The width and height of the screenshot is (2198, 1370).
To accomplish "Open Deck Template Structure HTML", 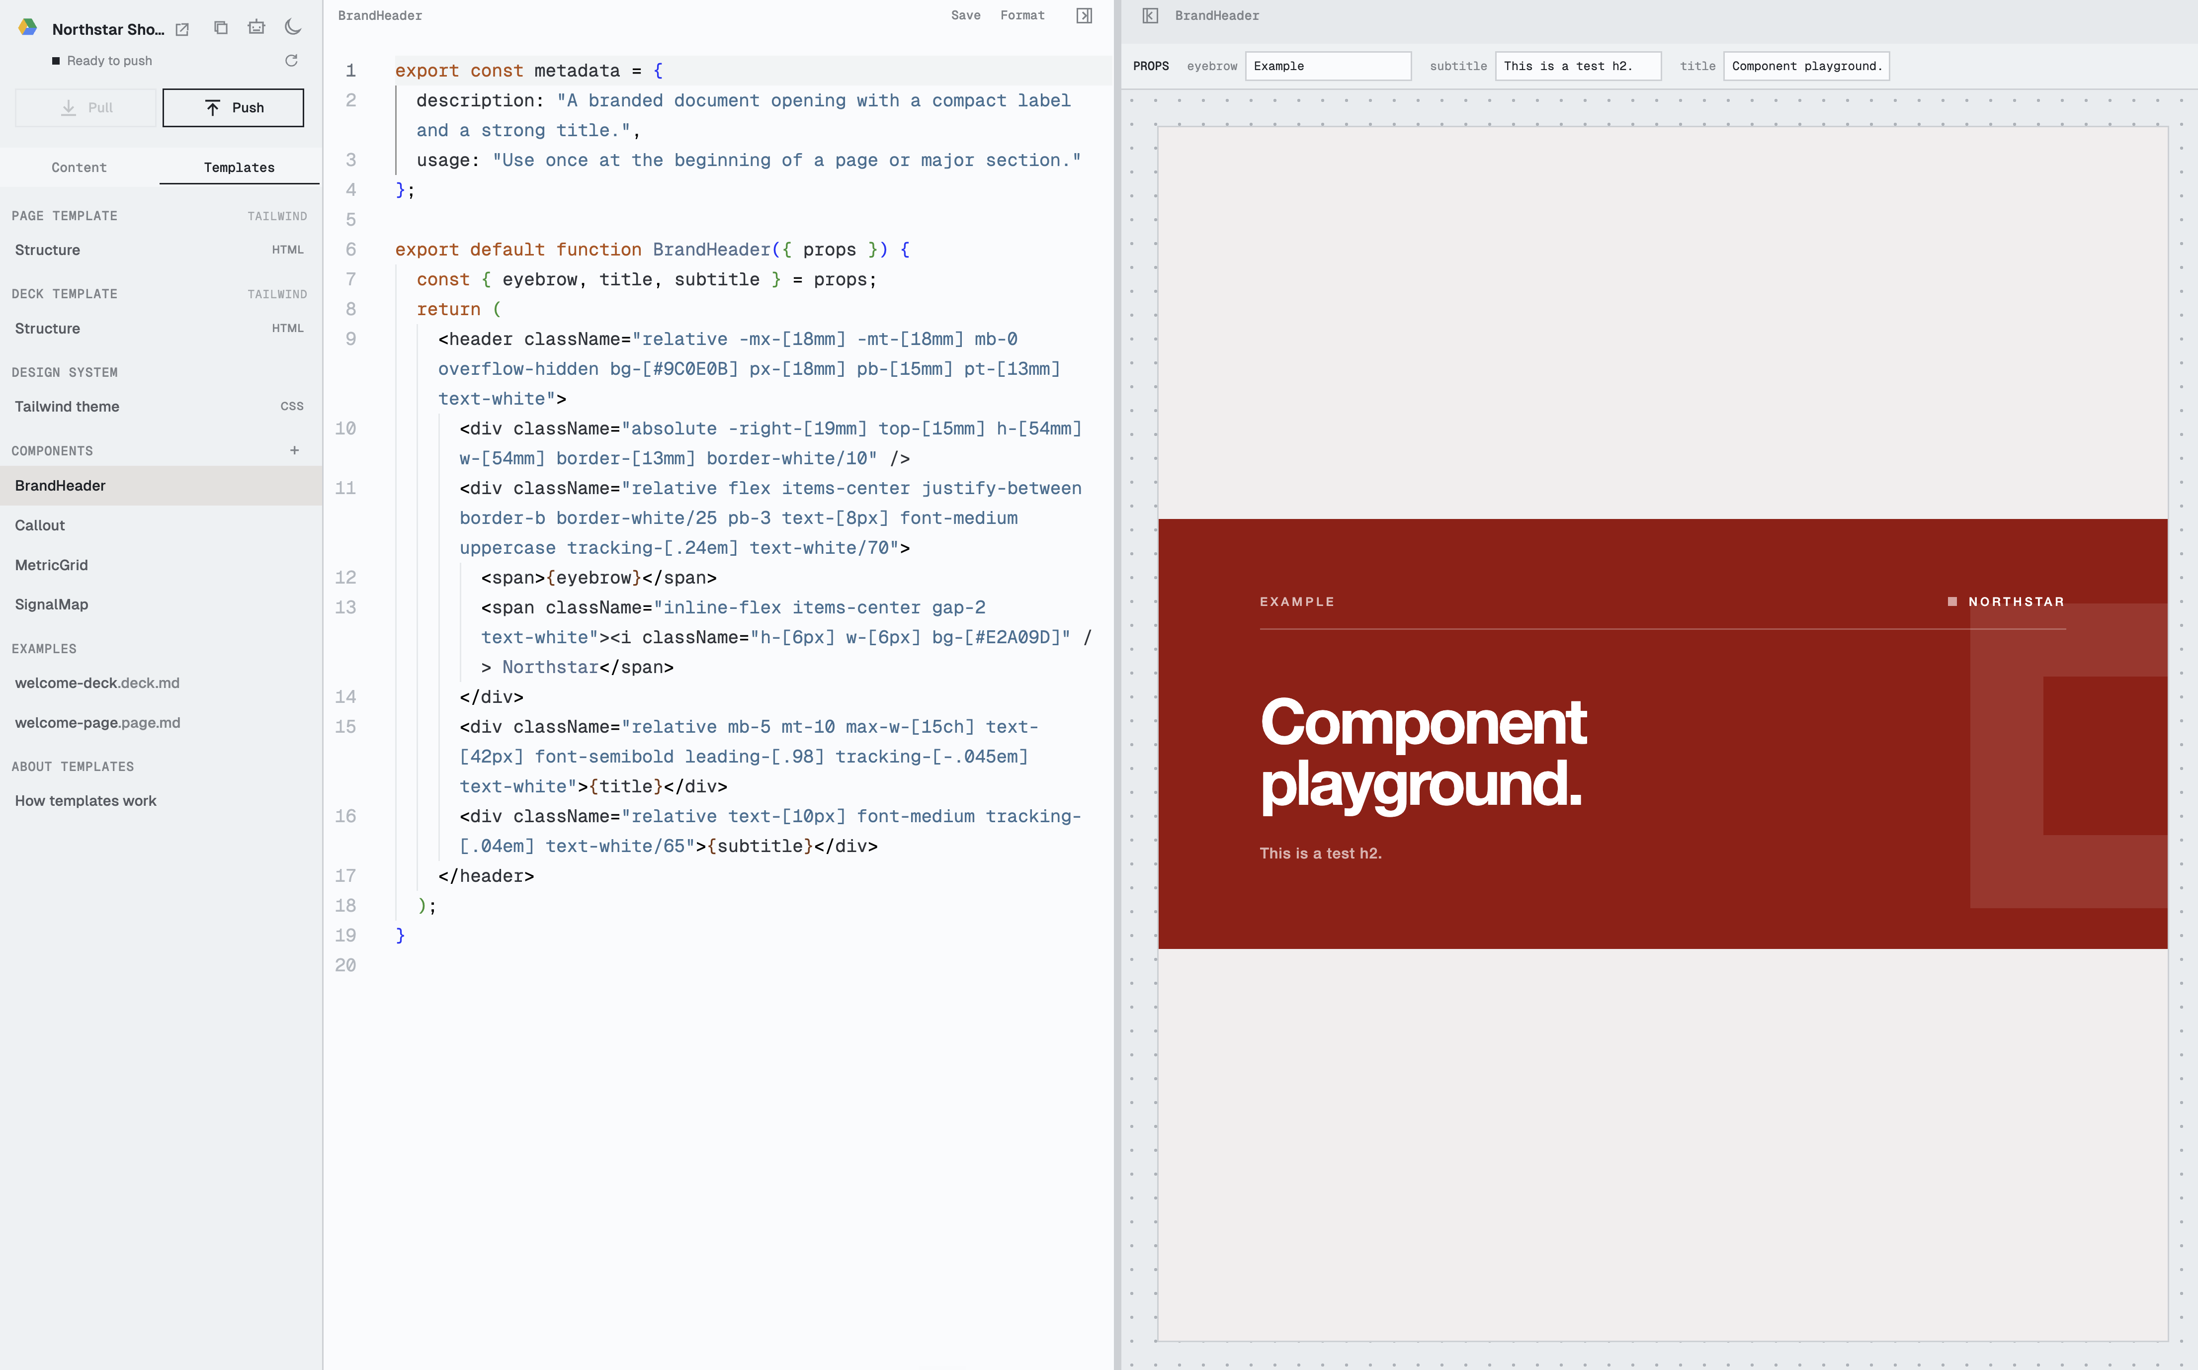I will point(161,328).
